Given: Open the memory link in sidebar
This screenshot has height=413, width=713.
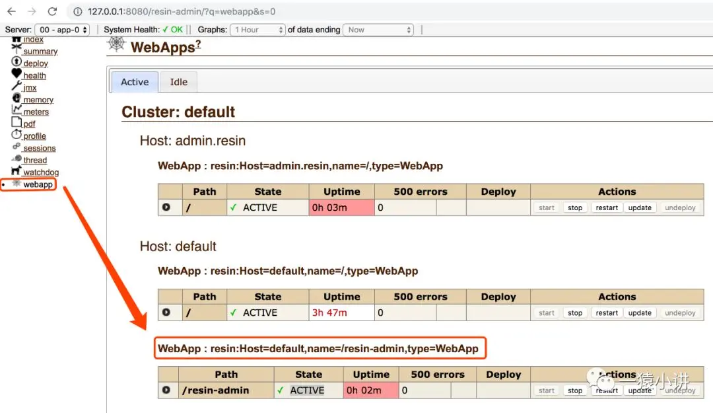Looking at the screenshot, I should click(x=38, y=100).
